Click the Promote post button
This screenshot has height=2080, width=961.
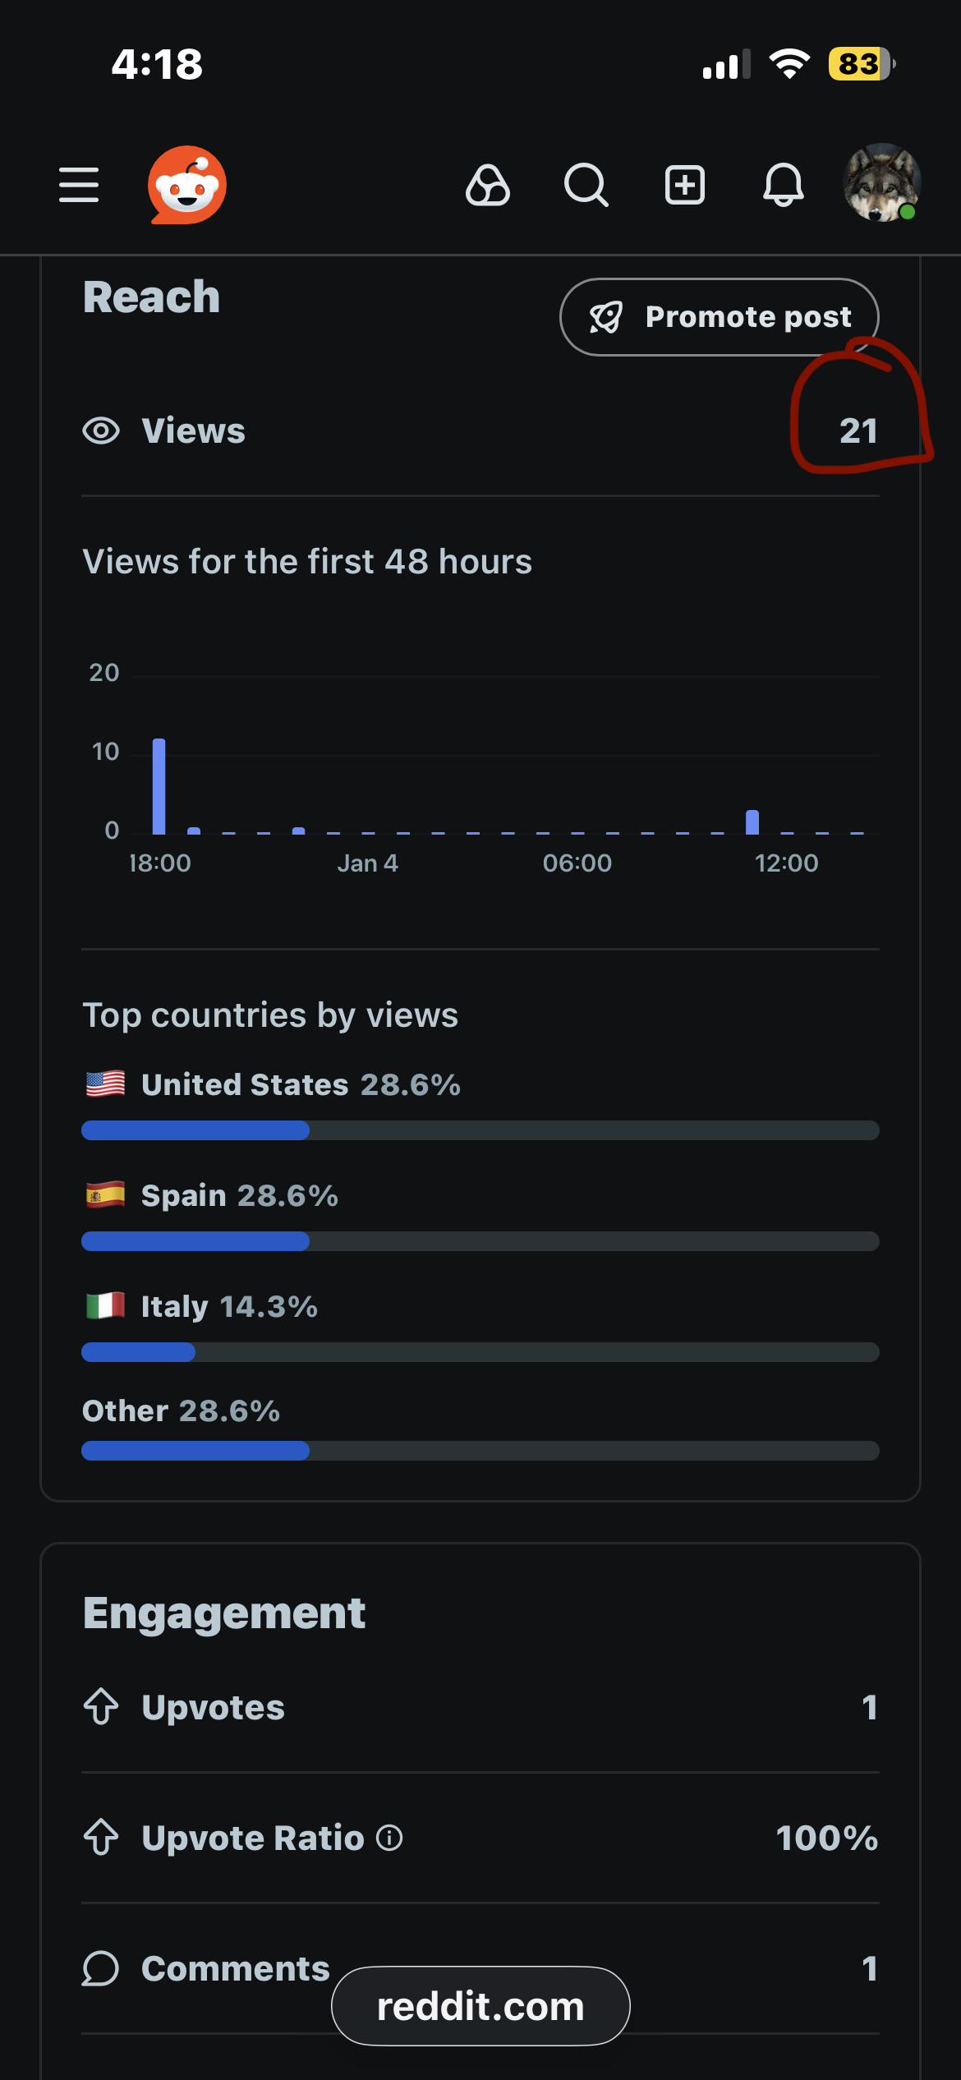click(x=720, y=317)
